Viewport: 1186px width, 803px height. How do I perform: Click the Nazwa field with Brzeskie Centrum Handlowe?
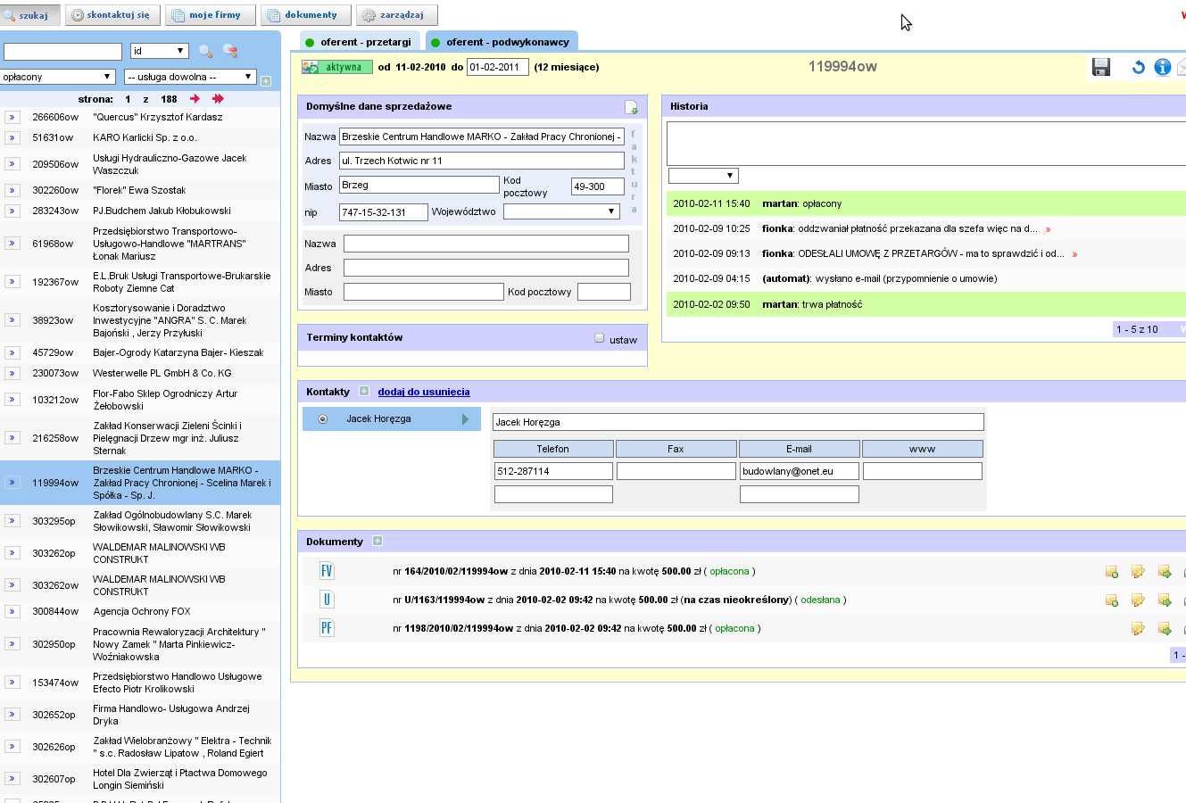pyautogui.click(x=482, y=137)
